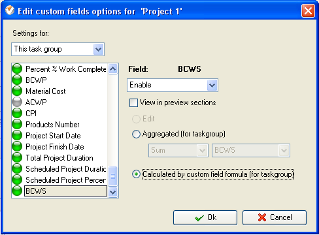Select Percent % Work Complete list entry
The height and width of the screenshot is (235, 319).
coord(66,69)
